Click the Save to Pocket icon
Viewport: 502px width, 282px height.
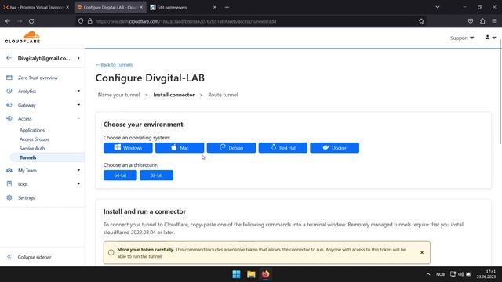471,21
